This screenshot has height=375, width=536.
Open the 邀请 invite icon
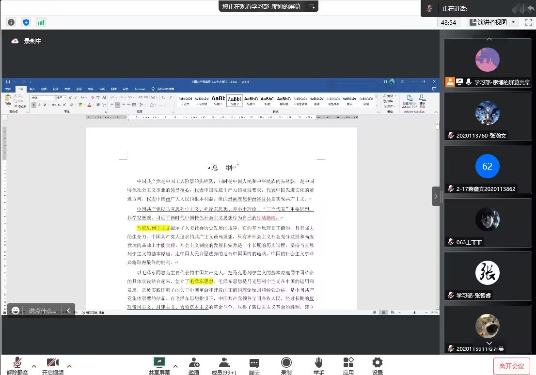pos(194,365)
